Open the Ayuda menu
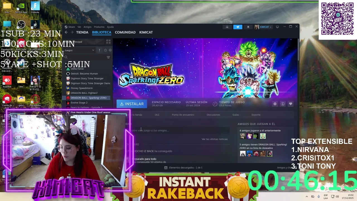 [x=110, y=27]
